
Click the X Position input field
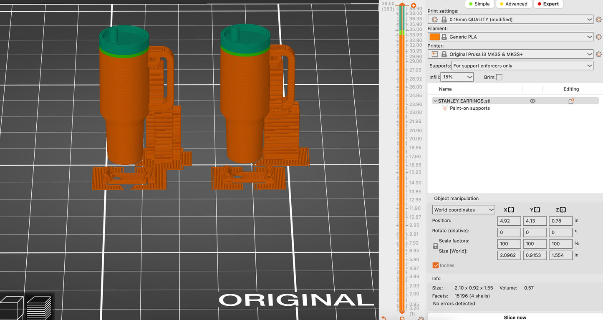tap(509, 221)
